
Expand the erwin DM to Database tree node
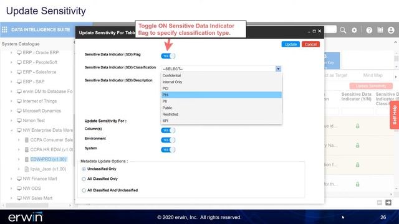(x=11, y=91)
